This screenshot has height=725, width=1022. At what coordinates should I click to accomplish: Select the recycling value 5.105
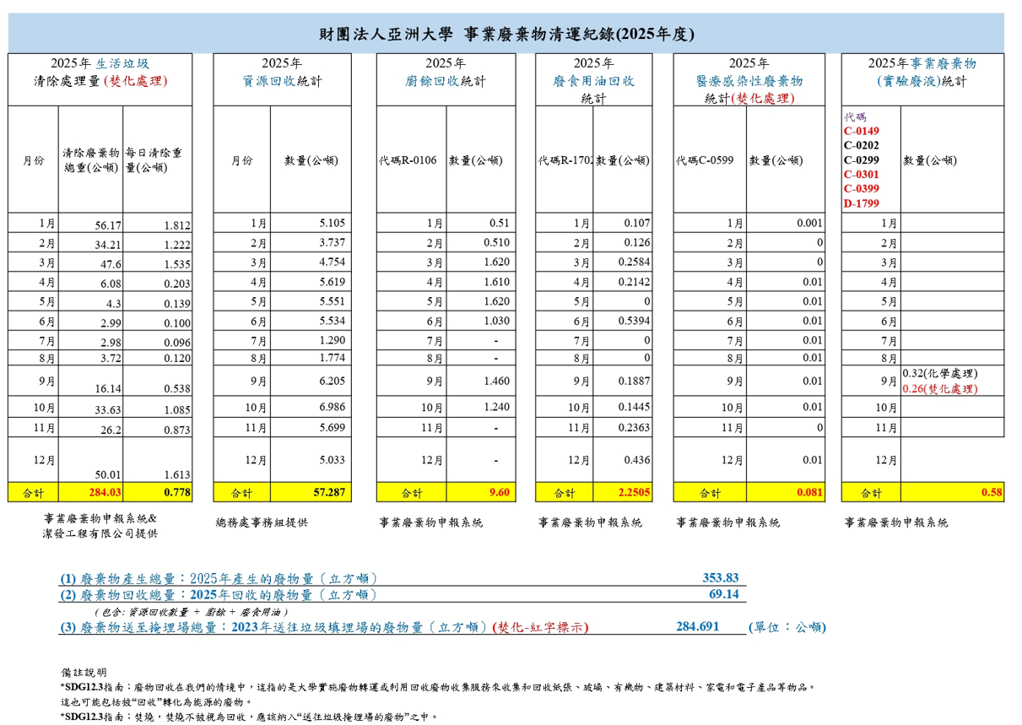333,223
